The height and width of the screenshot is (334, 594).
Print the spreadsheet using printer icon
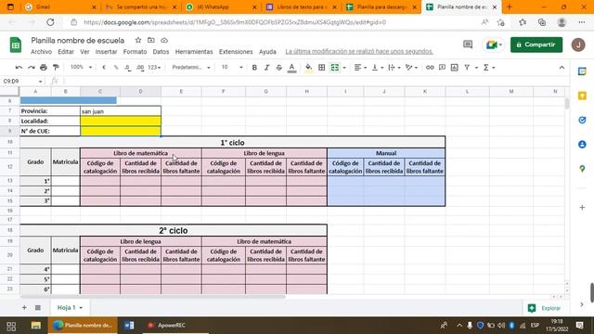(44, 68)
